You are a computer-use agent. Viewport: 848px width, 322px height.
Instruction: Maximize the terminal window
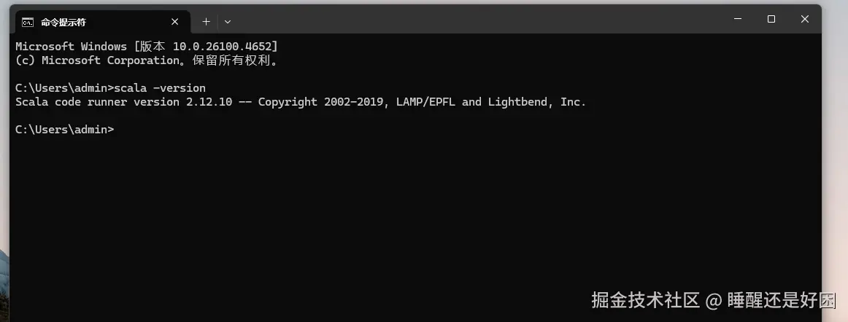[771, 19]
